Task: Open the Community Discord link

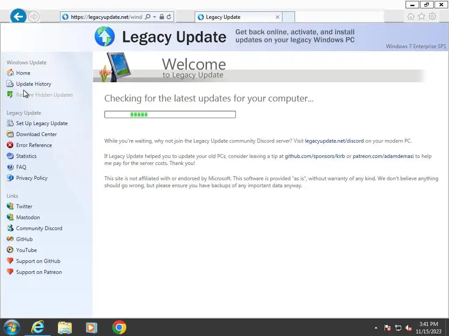Action: pos(39,228)
